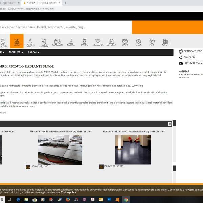Open a new browser tab
Image resolution: width=203 pixels, height=203 pixels.
click(66, 3)
